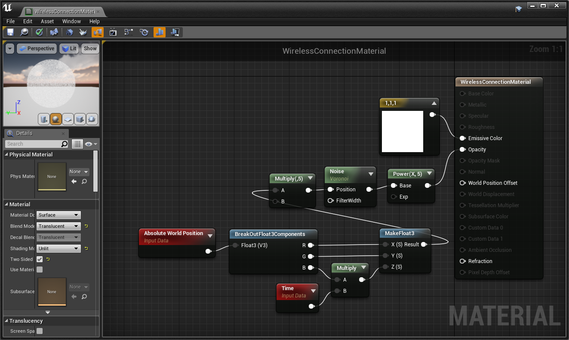Select the teapot preview shape

click(92, 119)
